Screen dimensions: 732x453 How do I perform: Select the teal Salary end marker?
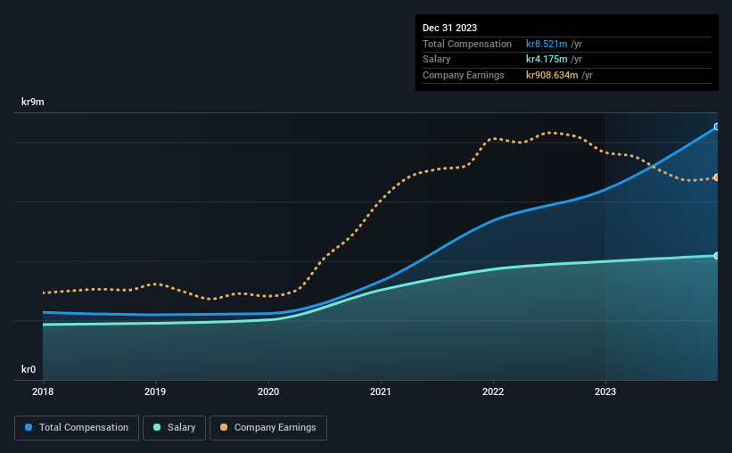pos(717,256)
